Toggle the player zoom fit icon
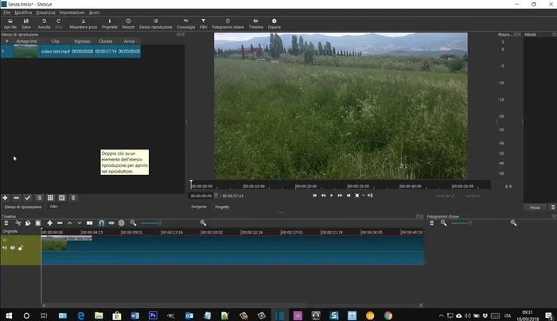Viewport: 557px width, 321px height. point(357,195)
